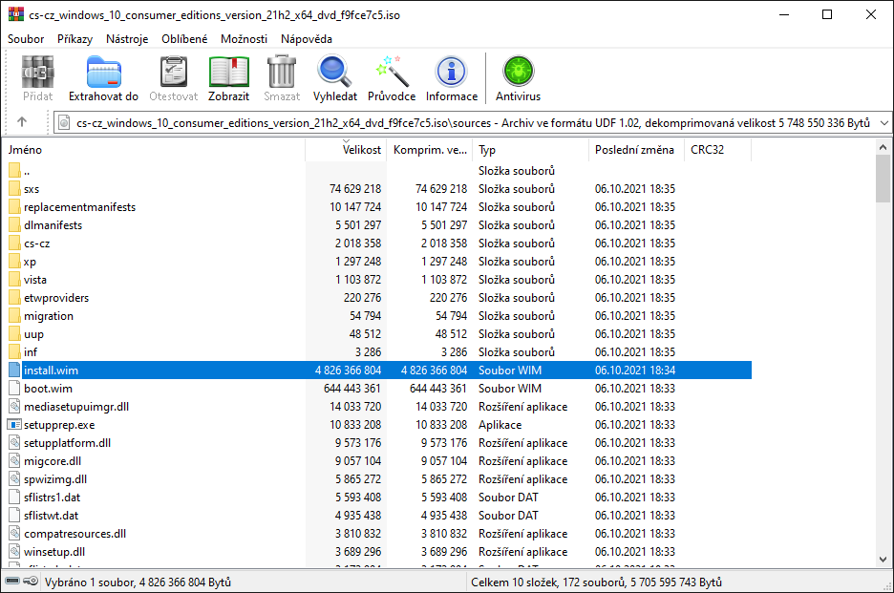Sort by Poslední změna column header
Image resolution: width=894 pixels, height=593 pixels.
click(636, 150)
